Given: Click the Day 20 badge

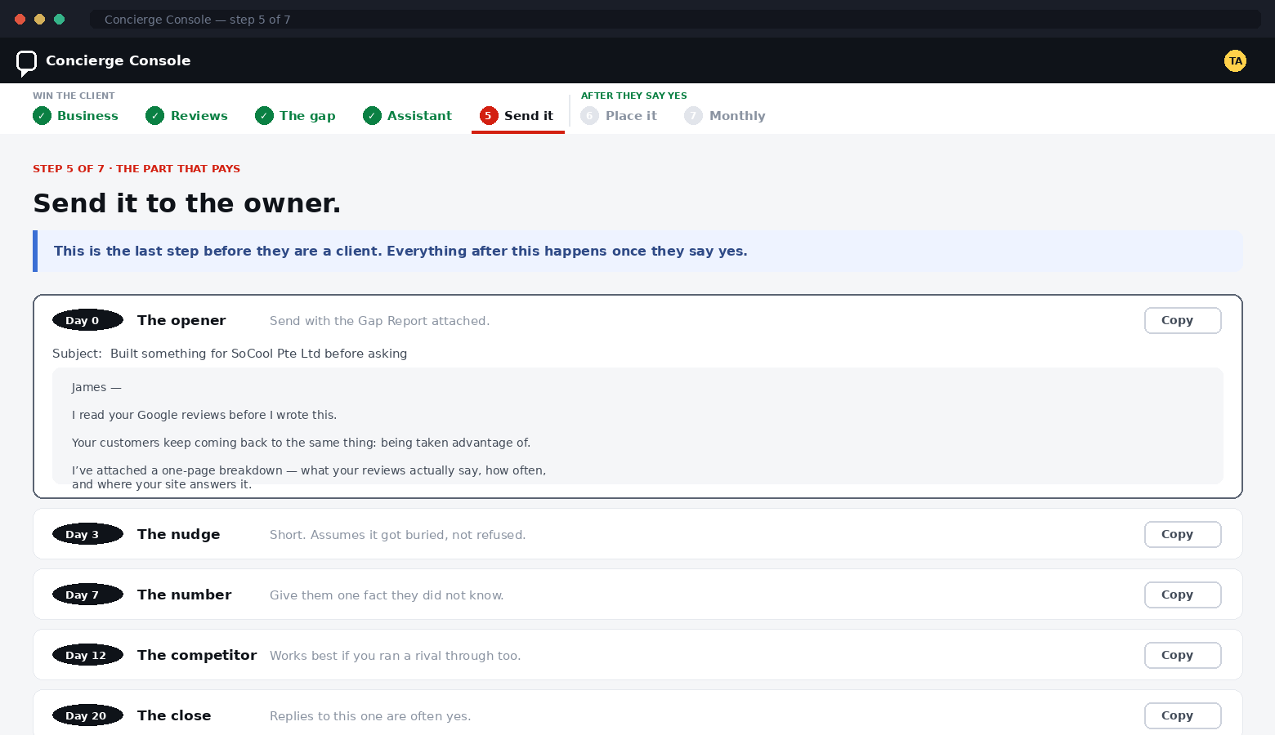Looking at the screenshot, I should click(x=87, y=715).
